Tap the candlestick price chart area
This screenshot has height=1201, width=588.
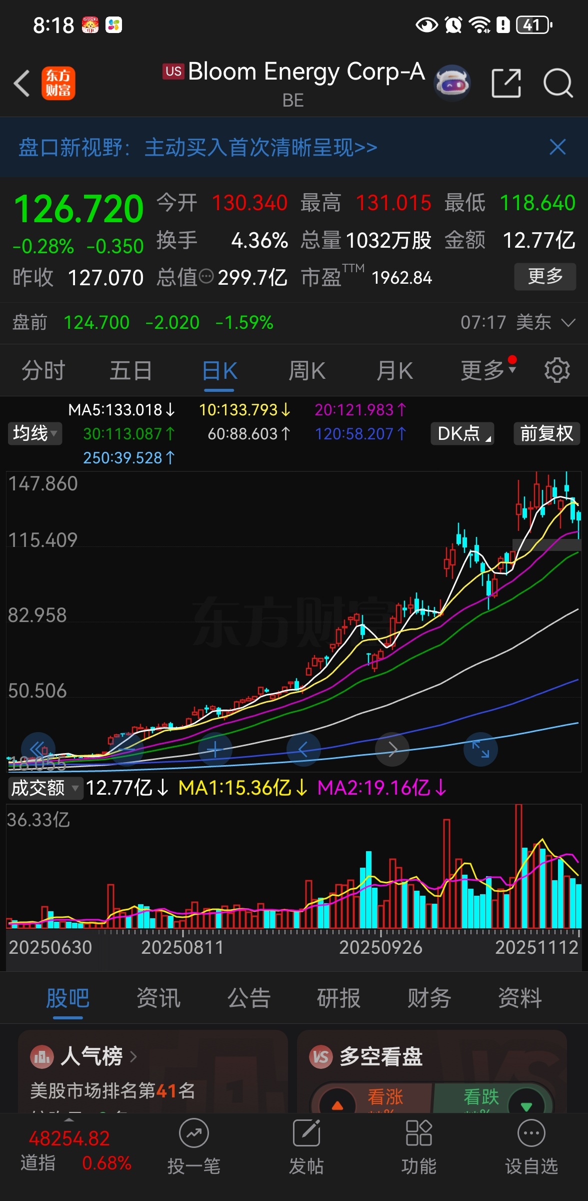[x=294, y=621]
